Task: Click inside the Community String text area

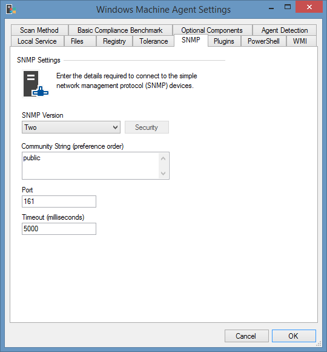Action: coord(90,166)
